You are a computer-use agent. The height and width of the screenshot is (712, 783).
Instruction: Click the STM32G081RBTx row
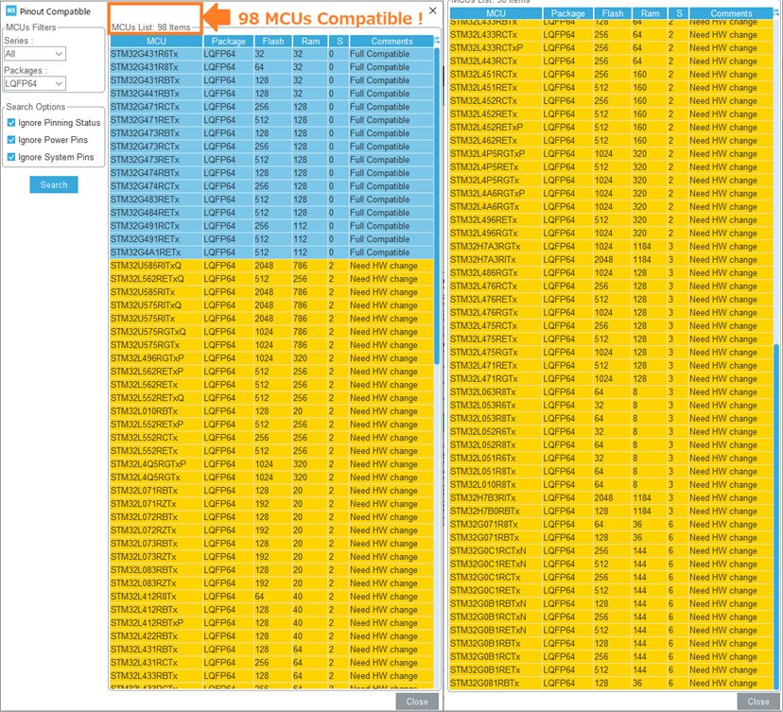point(611,683)
